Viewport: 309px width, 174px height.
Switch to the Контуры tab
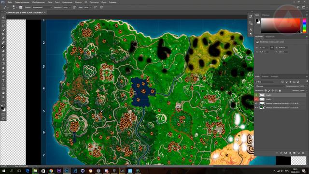275,76
